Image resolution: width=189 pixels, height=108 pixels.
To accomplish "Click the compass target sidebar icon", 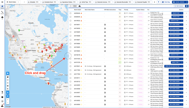I will click(x=2, y=101).
